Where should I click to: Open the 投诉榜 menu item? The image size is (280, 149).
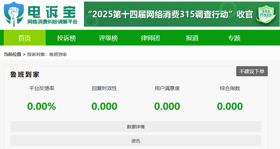(66, 38)
